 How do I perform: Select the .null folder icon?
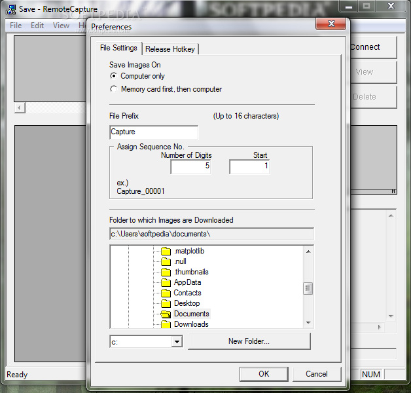tap(166, 261)
